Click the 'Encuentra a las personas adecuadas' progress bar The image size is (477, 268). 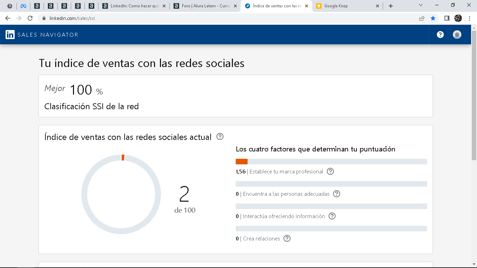tap(331, 184)
